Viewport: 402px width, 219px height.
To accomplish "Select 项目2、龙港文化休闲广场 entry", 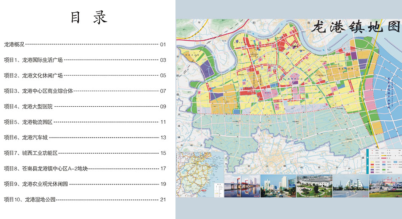I will [33, 76].
